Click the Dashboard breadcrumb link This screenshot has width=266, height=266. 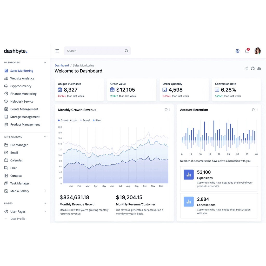click(62, 65)
